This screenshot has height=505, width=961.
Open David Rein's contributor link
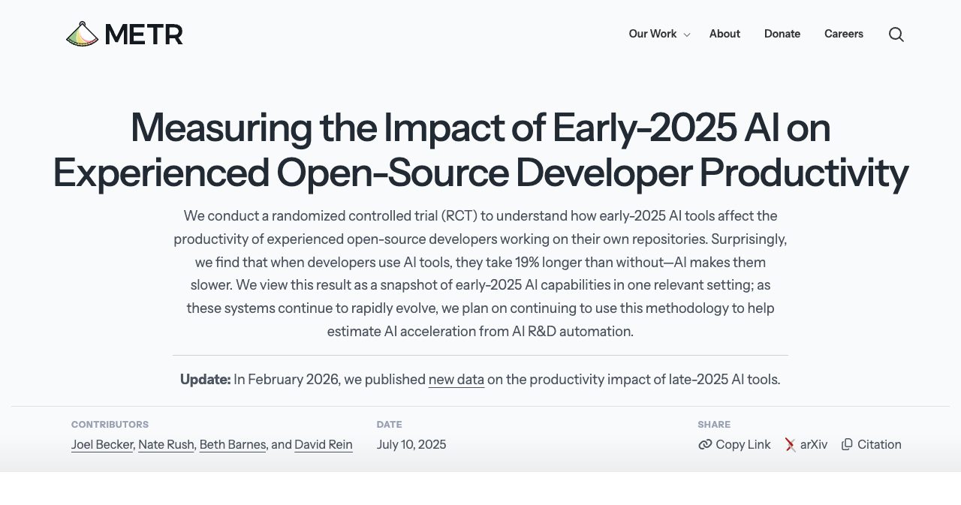pos(324,444)
